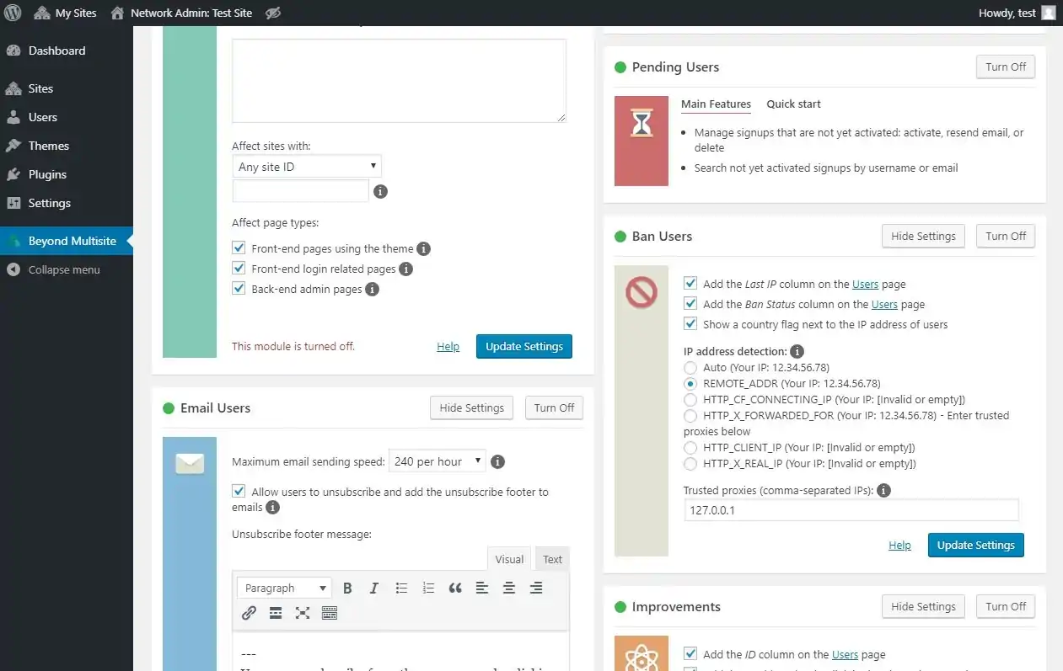The width and height of the screenshot is (1063, 671).
Task: Apply blockquote formatting in the editor
Action: click(455, 588)
